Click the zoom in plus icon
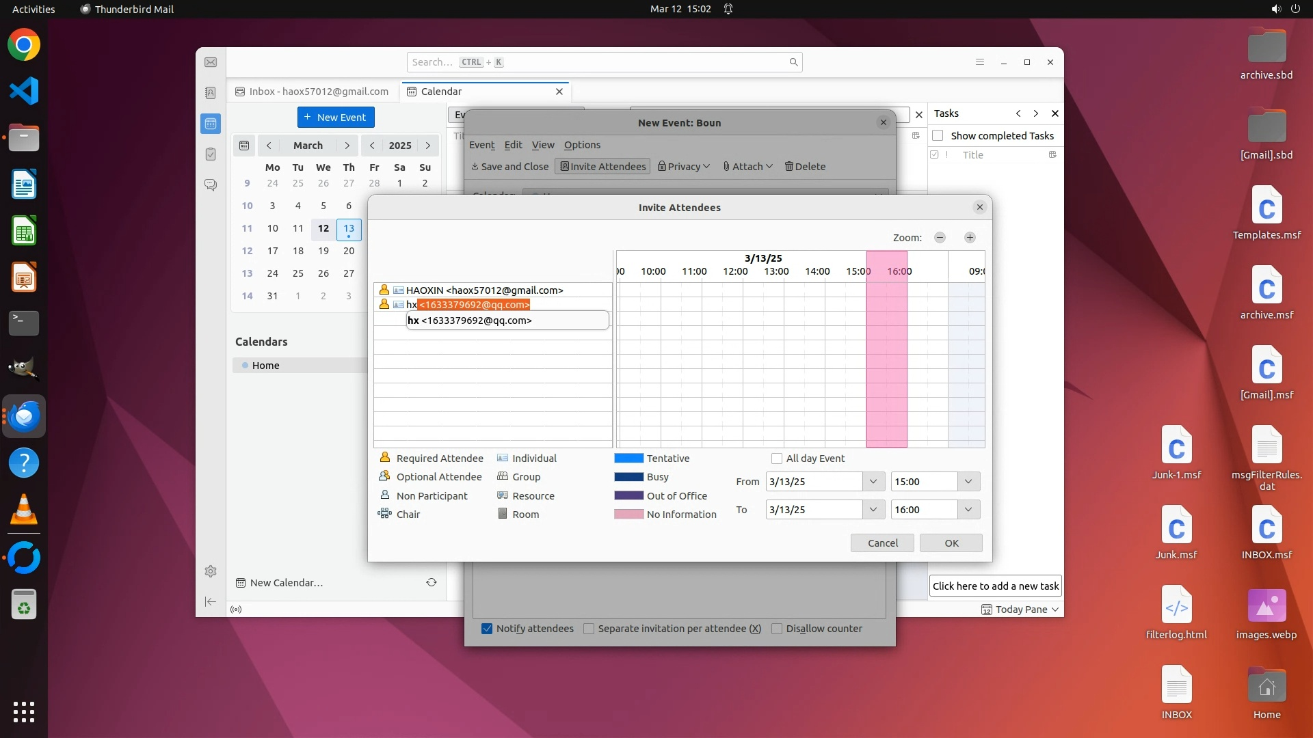This screenshot has width=1313, height=738. click(x=970, y=237)
